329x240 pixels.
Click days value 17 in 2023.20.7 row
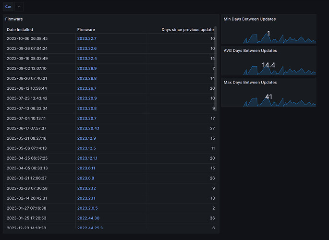(213, 119)
